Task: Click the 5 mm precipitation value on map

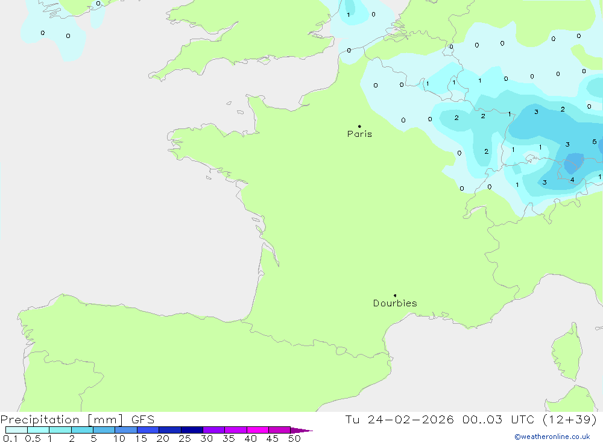Action: tap(595, 142)
